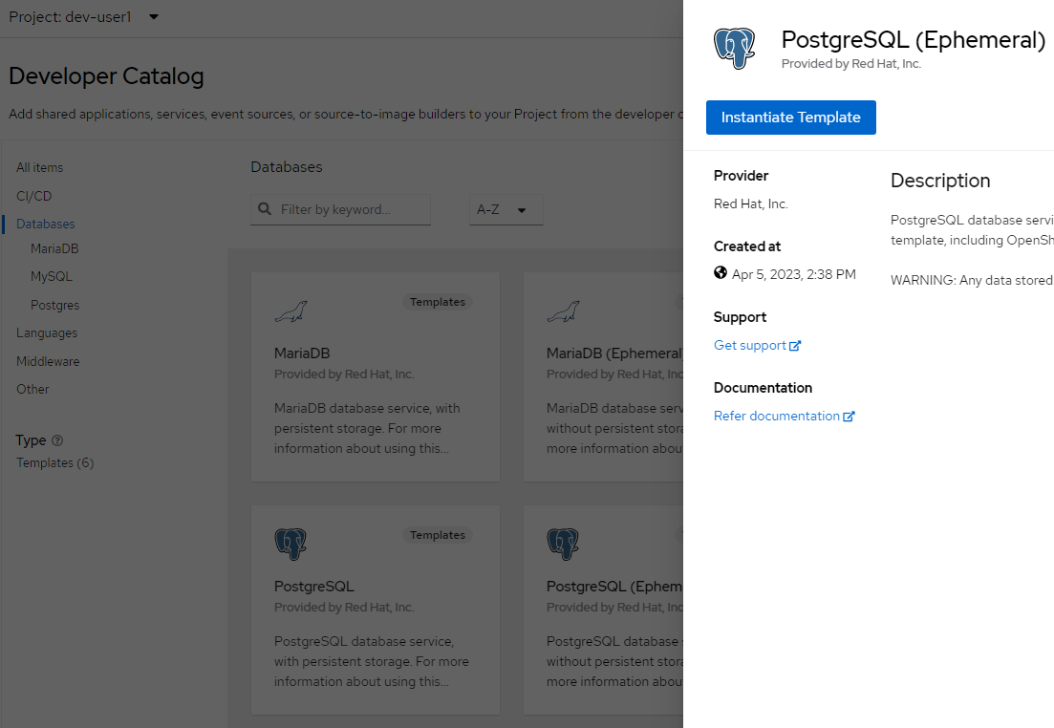
Task: Focus the Filter by keyword field
Action: 341,210
